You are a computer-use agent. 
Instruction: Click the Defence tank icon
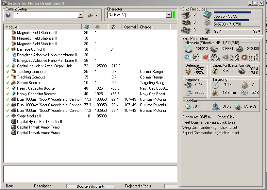pos(188,71)
